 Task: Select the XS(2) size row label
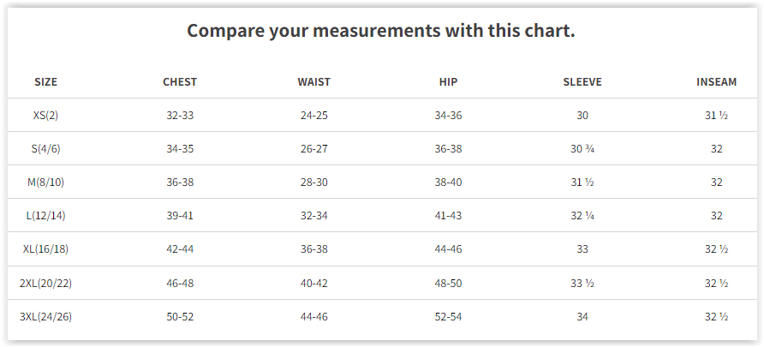pos(45,116)
